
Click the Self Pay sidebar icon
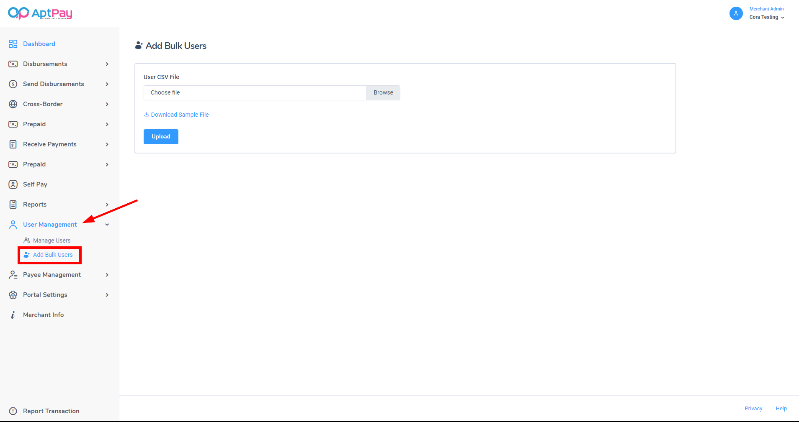(13, 184)
